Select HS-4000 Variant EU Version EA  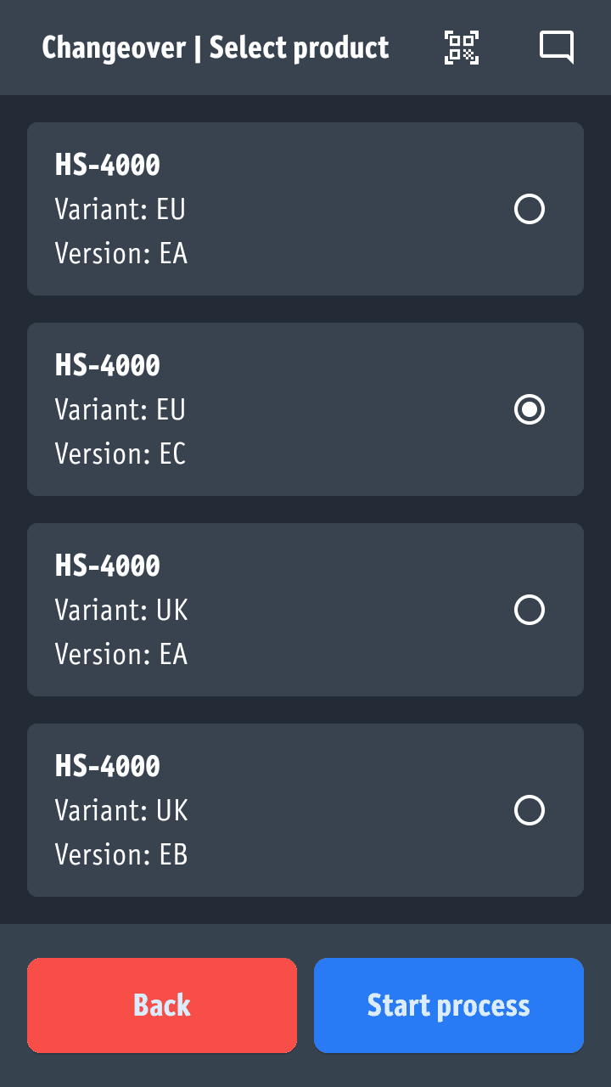coord(530,209)
